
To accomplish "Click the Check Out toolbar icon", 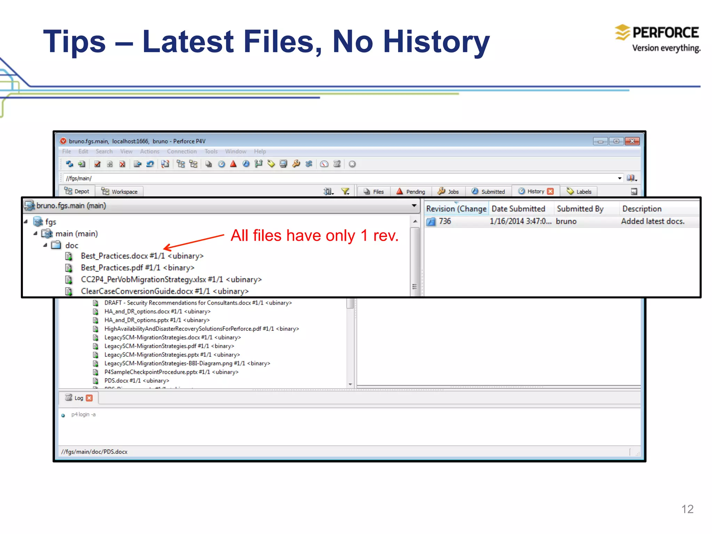I will pos(98,164).
